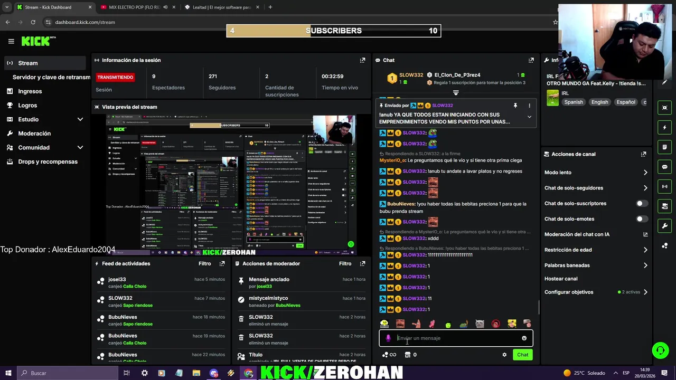Click the Enviar un mensaje input

tap(456, 338)
